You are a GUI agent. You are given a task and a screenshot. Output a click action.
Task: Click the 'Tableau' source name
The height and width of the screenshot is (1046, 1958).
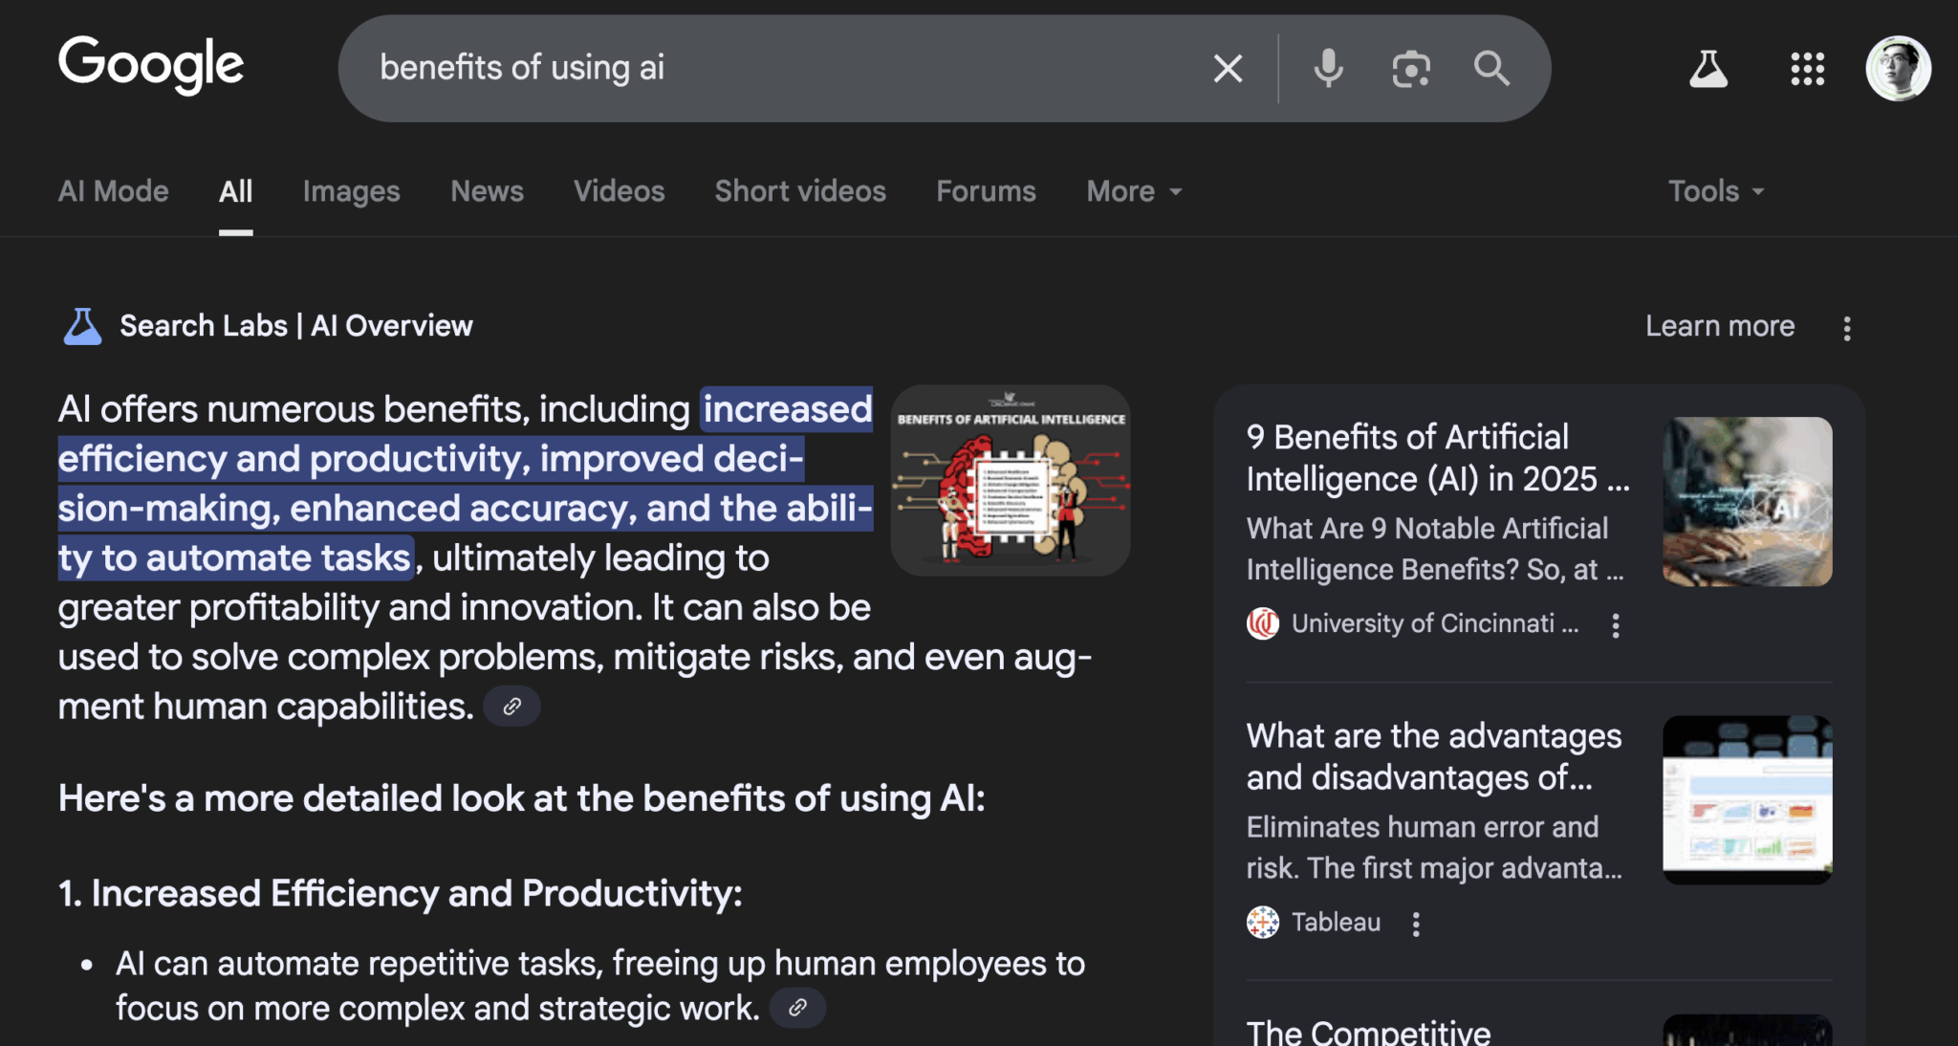click(x=1336, y=922)
